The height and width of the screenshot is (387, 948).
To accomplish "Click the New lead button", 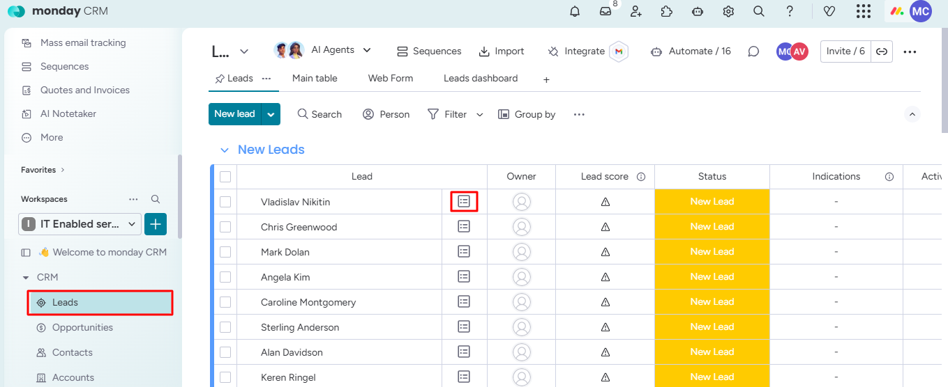I will (235, 114).
